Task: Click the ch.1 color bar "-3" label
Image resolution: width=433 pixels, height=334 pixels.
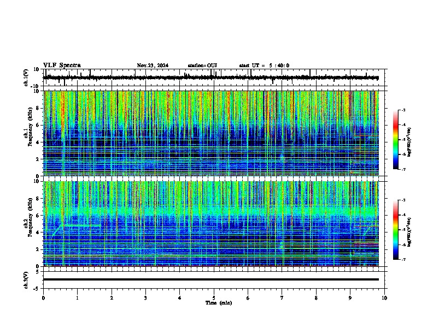Action: (403, 110)
